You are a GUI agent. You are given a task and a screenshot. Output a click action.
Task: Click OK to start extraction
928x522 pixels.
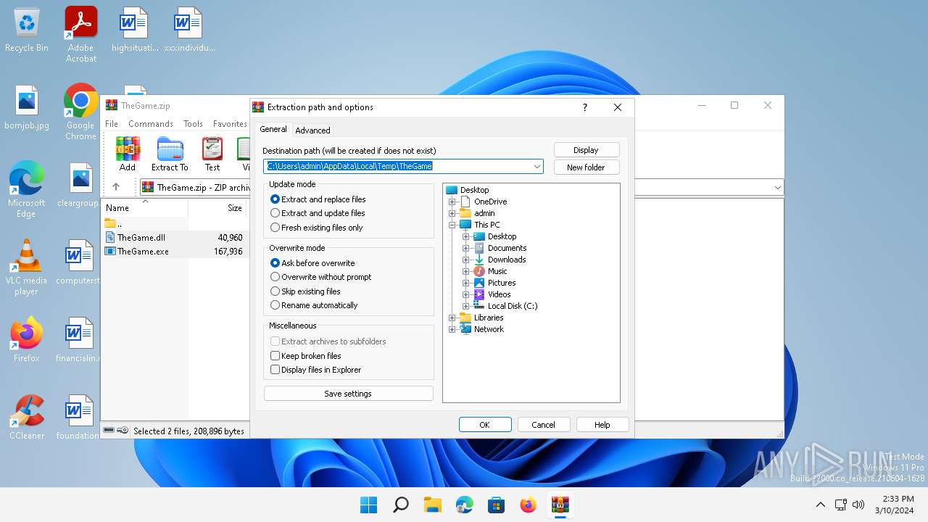(x=485, y=425)
